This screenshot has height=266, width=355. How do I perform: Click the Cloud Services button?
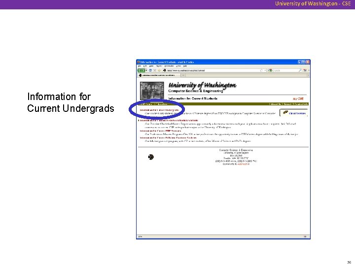(x=294, y=113)
